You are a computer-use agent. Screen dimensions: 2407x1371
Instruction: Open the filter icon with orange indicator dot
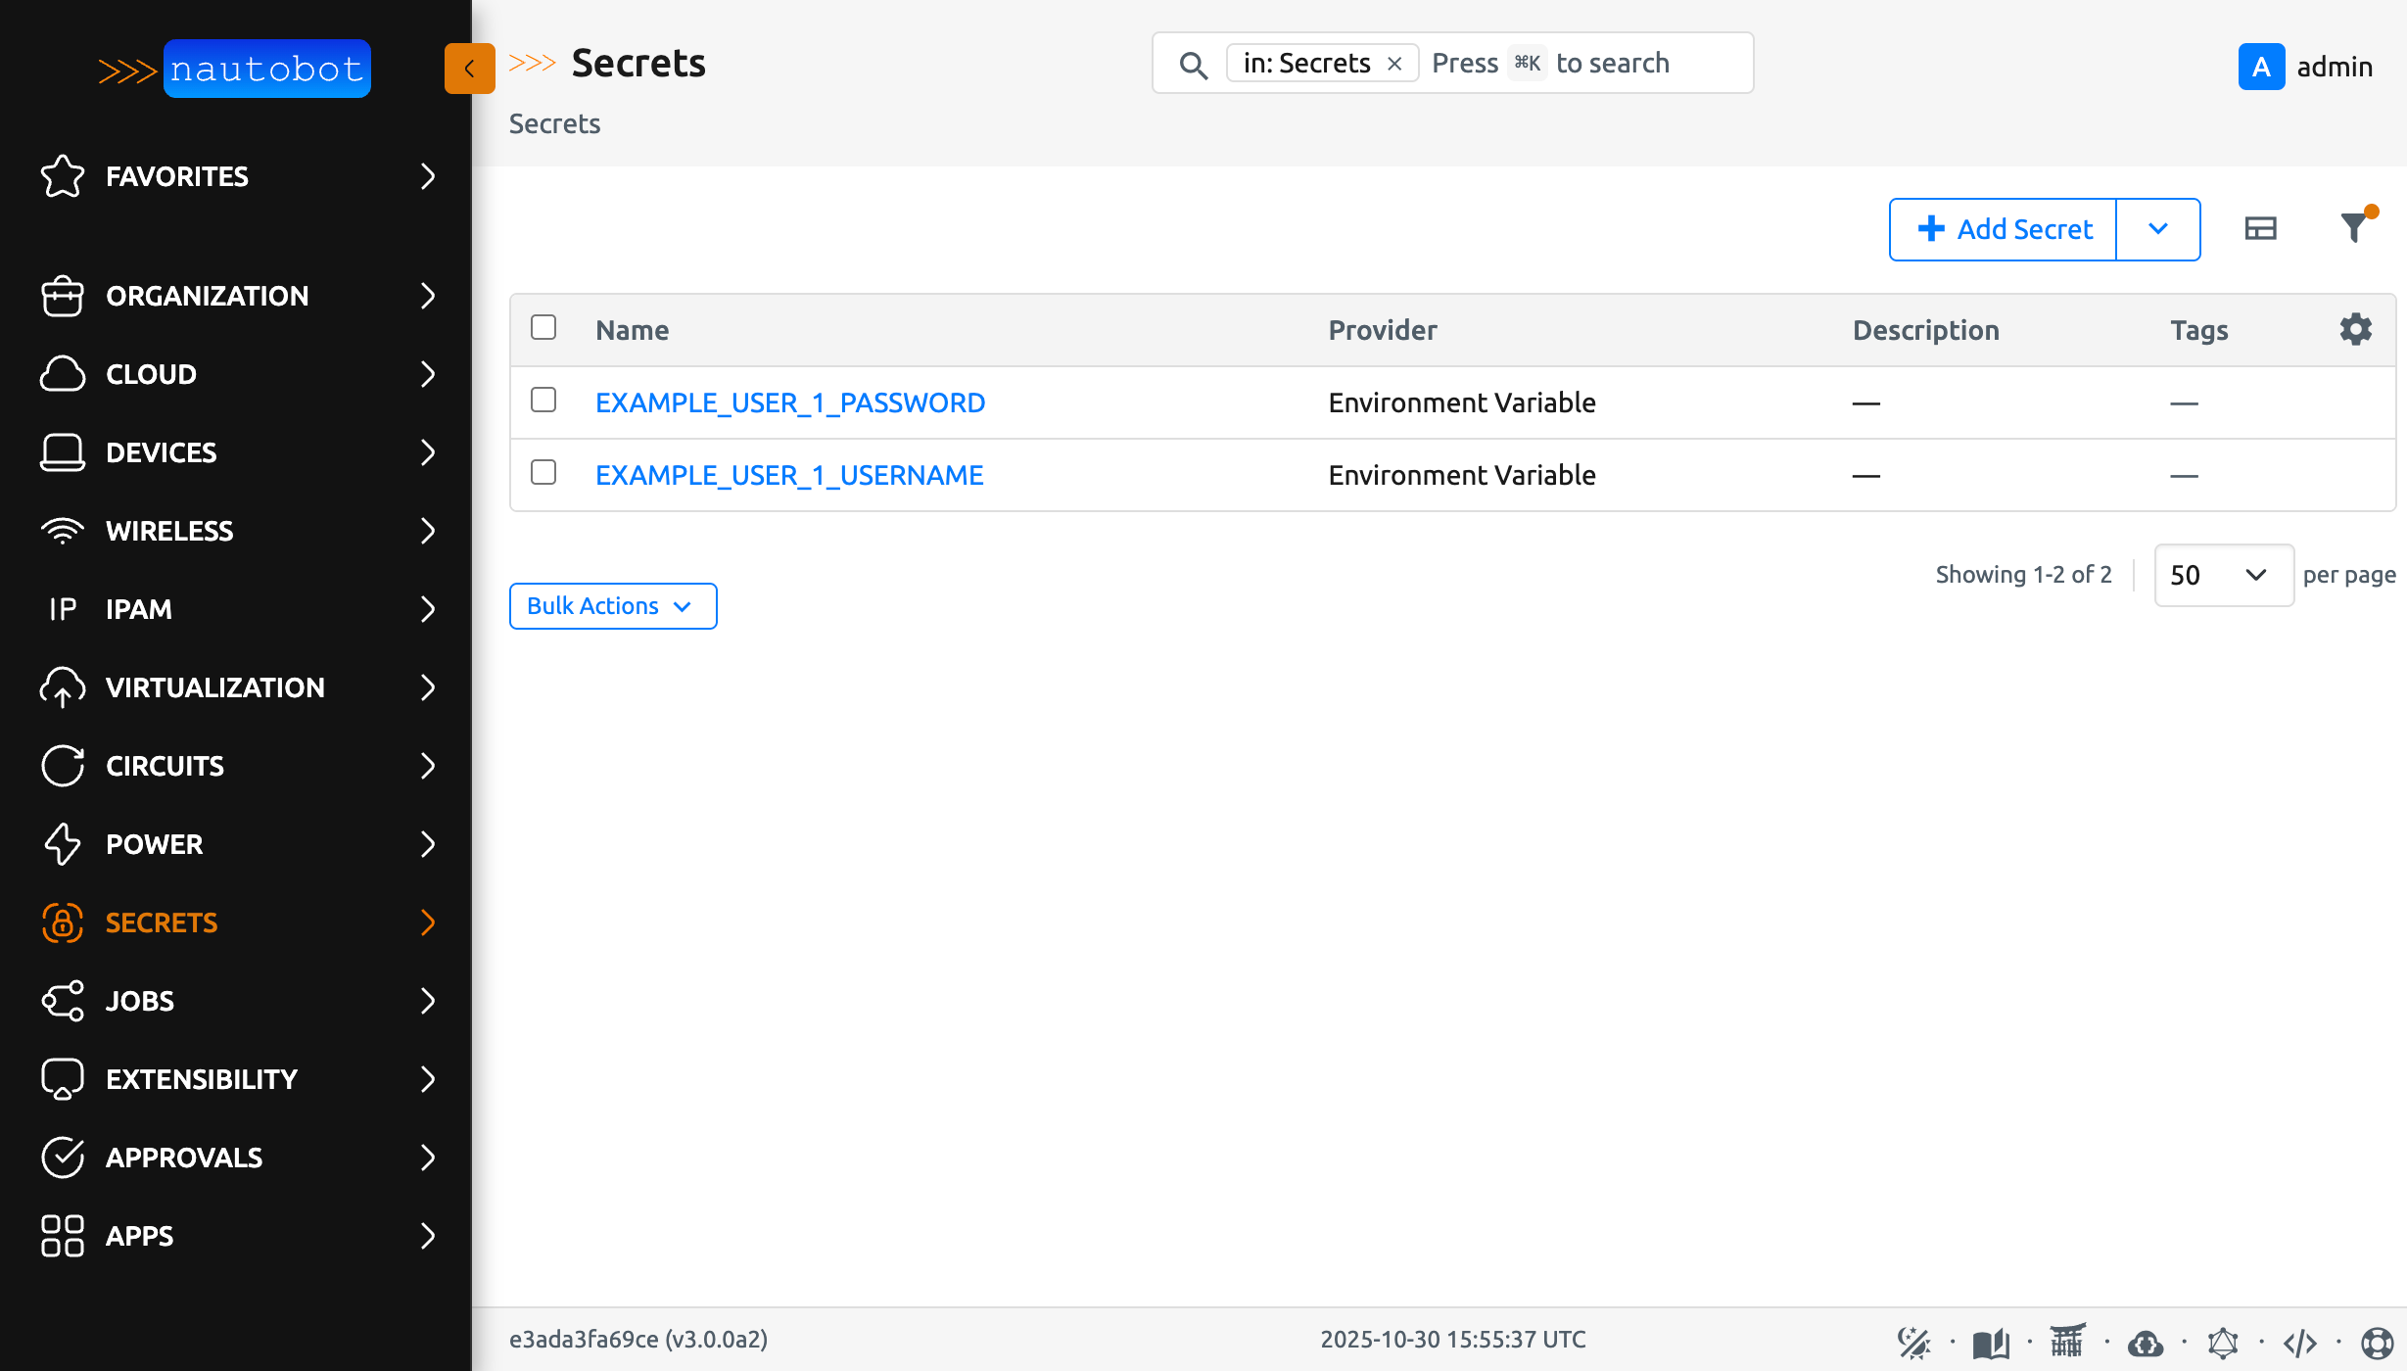pyautogui.click(x=2356, y=227)
